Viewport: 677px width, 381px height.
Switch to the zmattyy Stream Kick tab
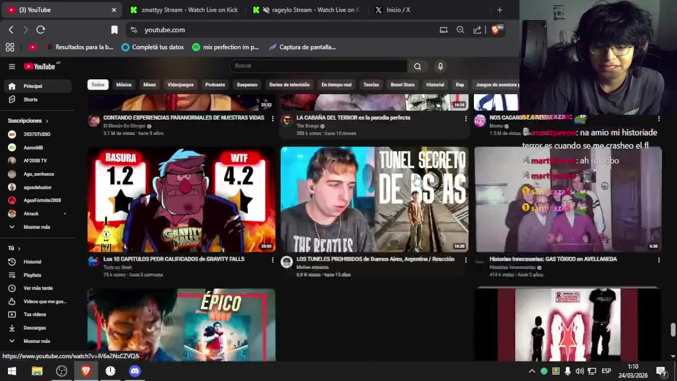tap(184, 10)
